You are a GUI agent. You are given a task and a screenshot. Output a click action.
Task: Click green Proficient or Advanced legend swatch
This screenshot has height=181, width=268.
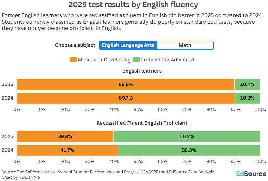pyautogui.click(x=136, y=60)
